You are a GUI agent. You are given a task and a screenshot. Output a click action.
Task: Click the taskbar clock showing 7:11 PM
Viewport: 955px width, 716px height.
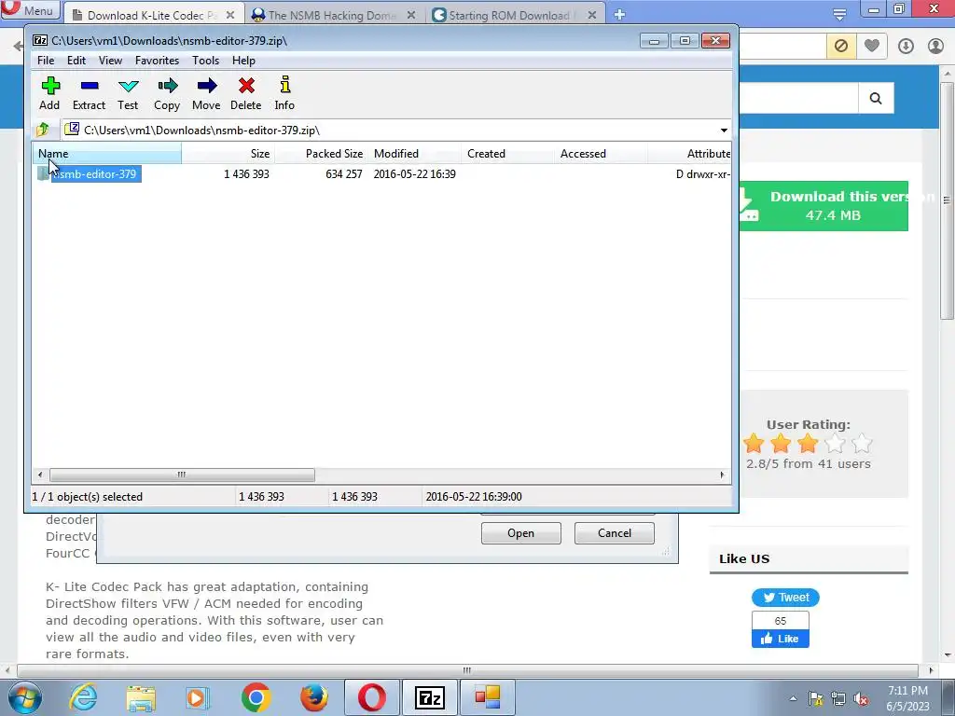click(x=907, y=698)
